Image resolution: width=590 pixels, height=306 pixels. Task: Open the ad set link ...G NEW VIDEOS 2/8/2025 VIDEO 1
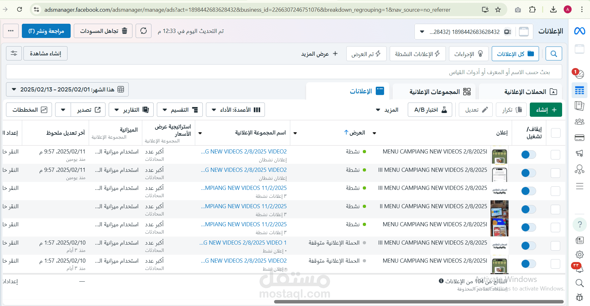(243, 243)
